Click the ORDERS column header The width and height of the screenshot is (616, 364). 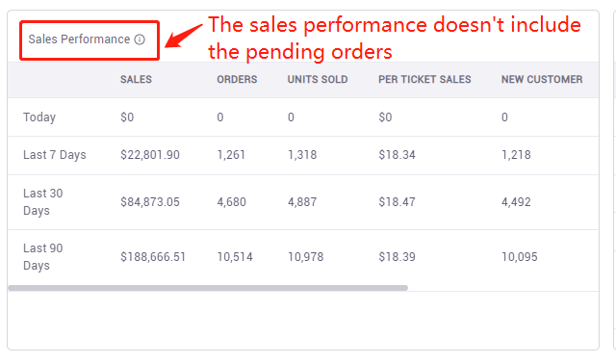coord(237,79)
